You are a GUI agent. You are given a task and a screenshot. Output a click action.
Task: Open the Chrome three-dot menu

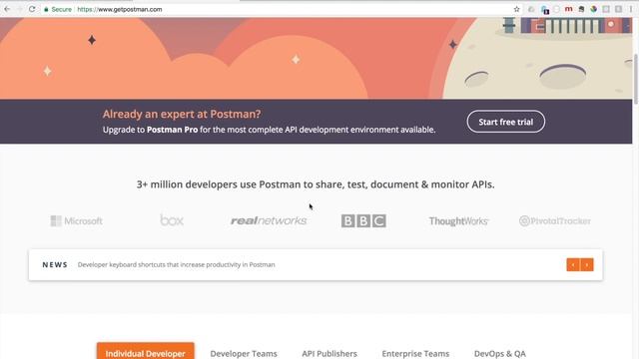630,9
